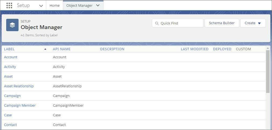272x130 pixels.
Task: Sort by the DESCRIPTION column header
Action: pos(112,49)
